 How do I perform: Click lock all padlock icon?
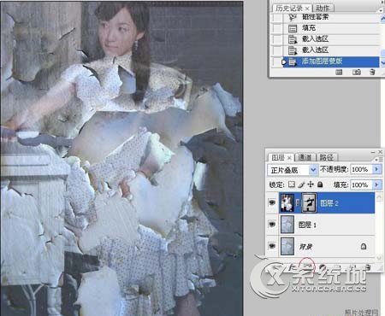tap(320, 184)
